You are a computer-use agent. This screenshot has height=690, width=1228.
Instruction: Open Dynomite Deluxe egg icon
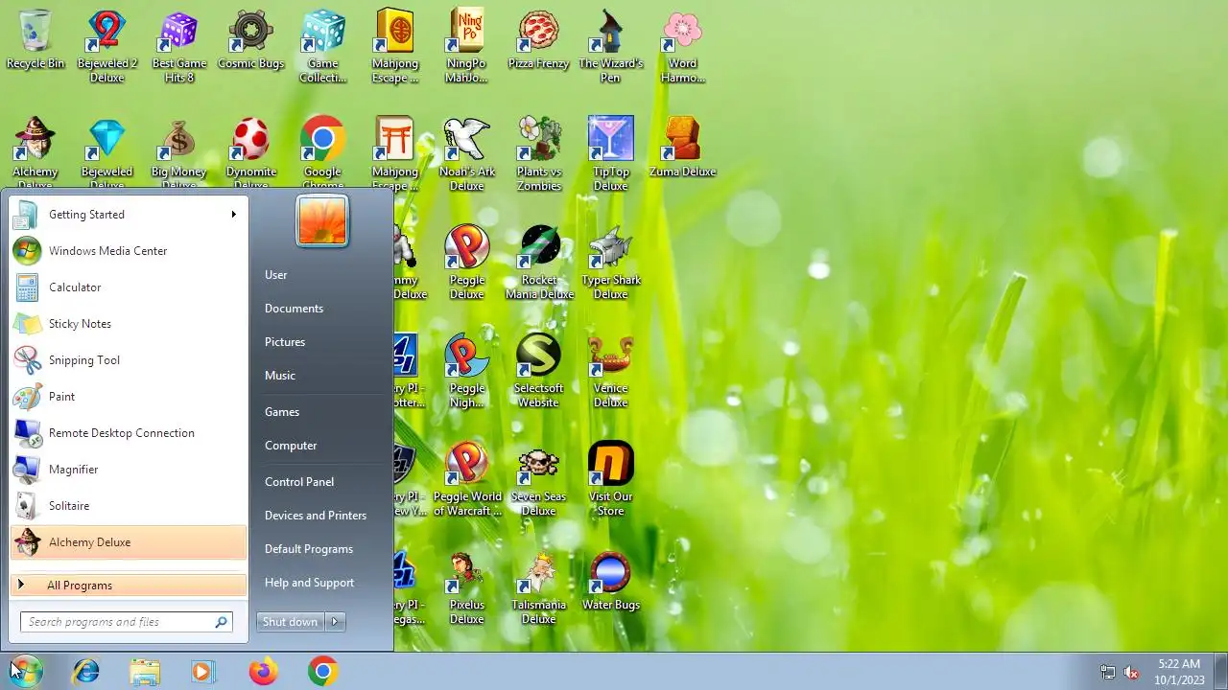251,153
